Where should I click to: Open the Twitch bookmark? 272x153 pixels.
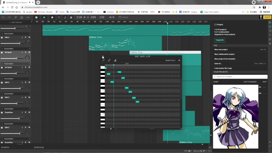click(x=60, y=12)
